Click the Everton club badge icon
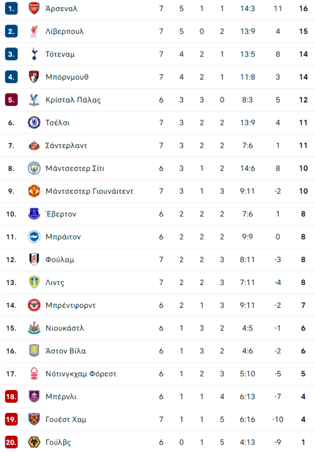Viewport: 315px width, 452px height. tap(34, 214)
